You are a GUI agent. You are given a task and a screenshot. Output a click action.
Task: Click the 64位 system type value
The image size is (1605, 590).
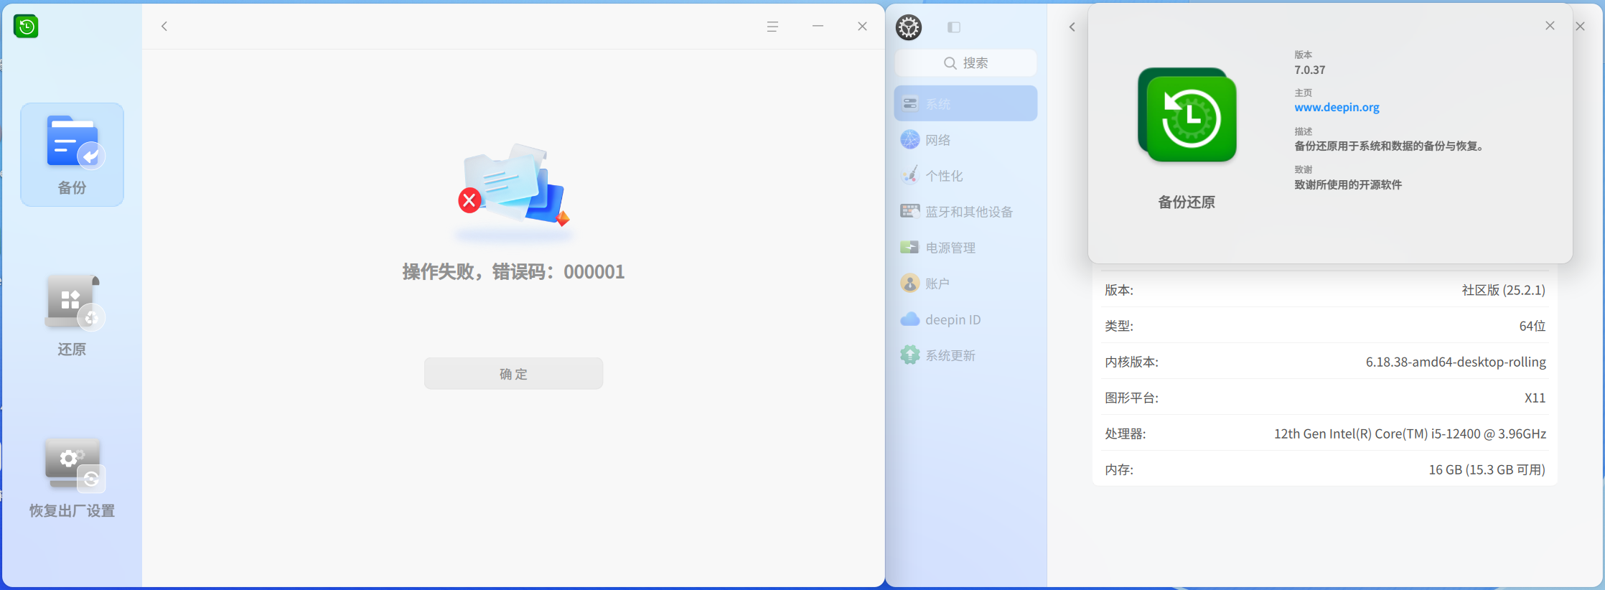coord(1532,326)
